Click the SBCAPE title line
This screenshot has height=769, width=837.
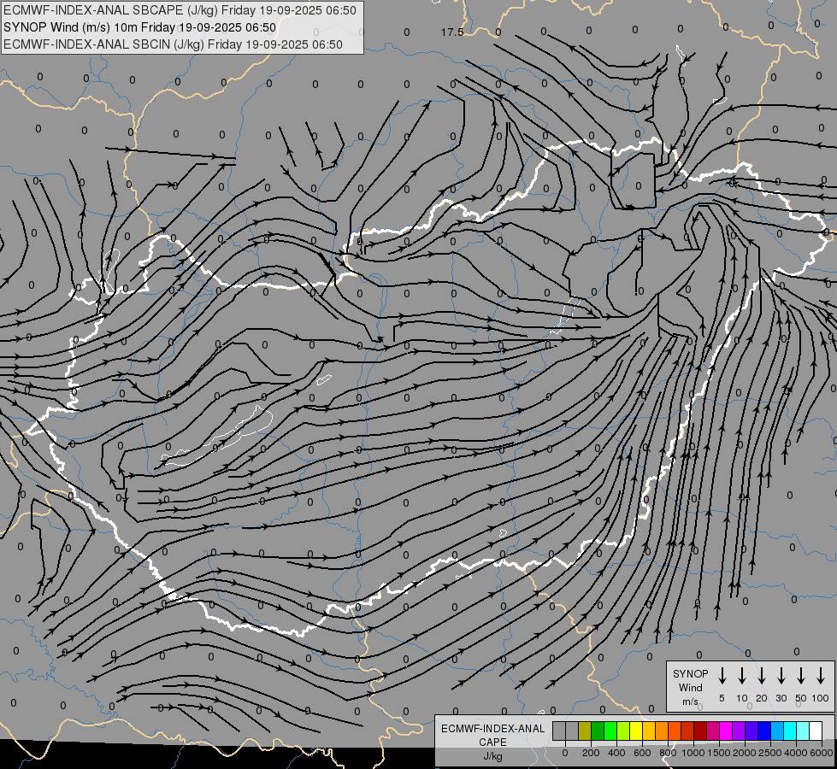click(180, 10)
